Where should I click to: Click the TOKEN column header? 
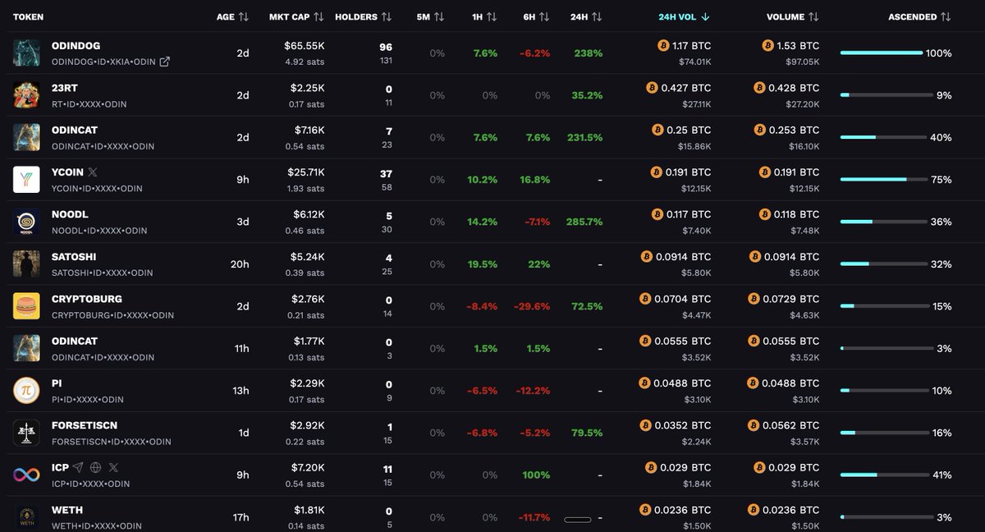(29, 16)
